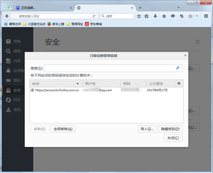The width and height of the screenshot is (213, 173).
Task: Click the magnifier in login search box
Action: coord(177,68)
